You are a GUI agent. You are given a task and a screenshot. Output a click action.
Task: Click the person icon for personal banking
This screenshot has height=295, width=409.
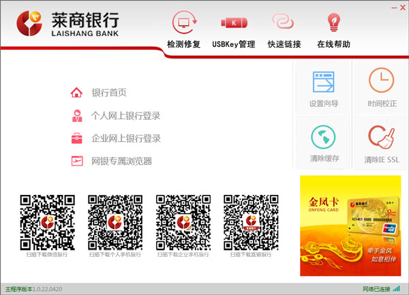[77, 116]
